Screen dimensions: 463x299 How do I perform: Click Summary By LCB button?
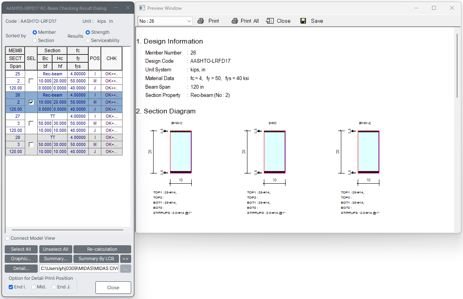pos(96,259)
